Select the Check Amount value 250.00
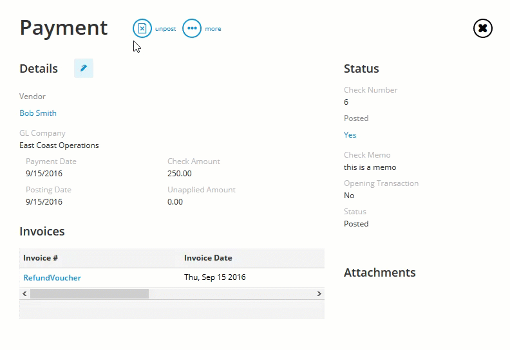The image size is (510, 350). click(x=180, y=174)
